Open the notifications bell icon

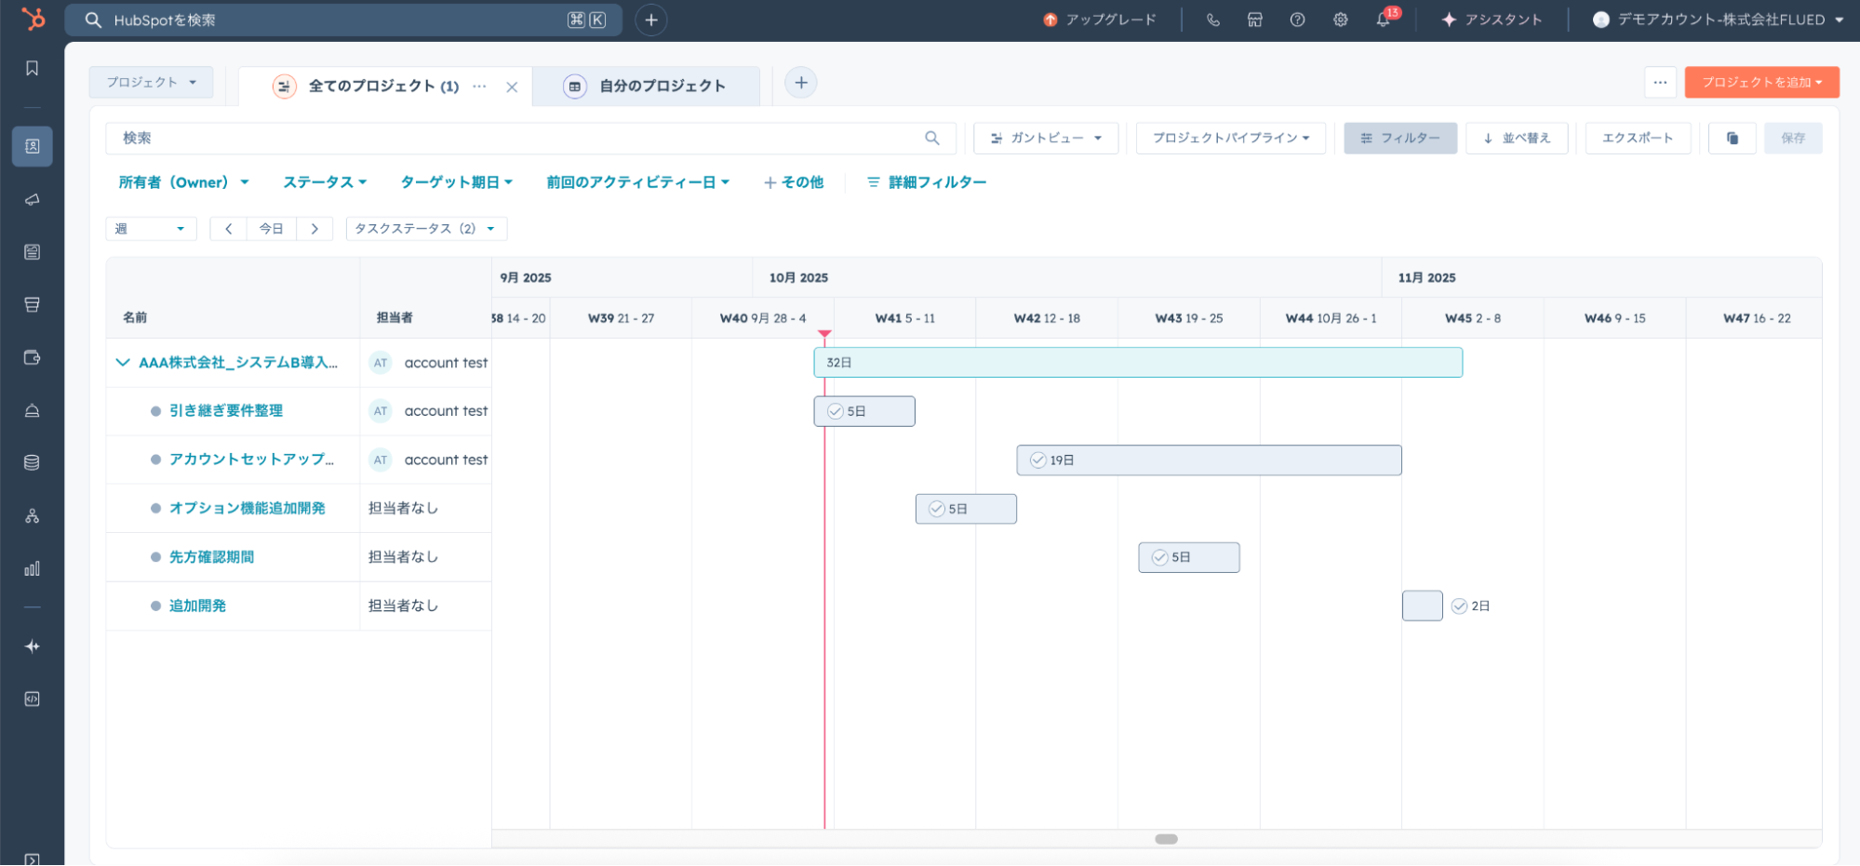click(1383, 20)
